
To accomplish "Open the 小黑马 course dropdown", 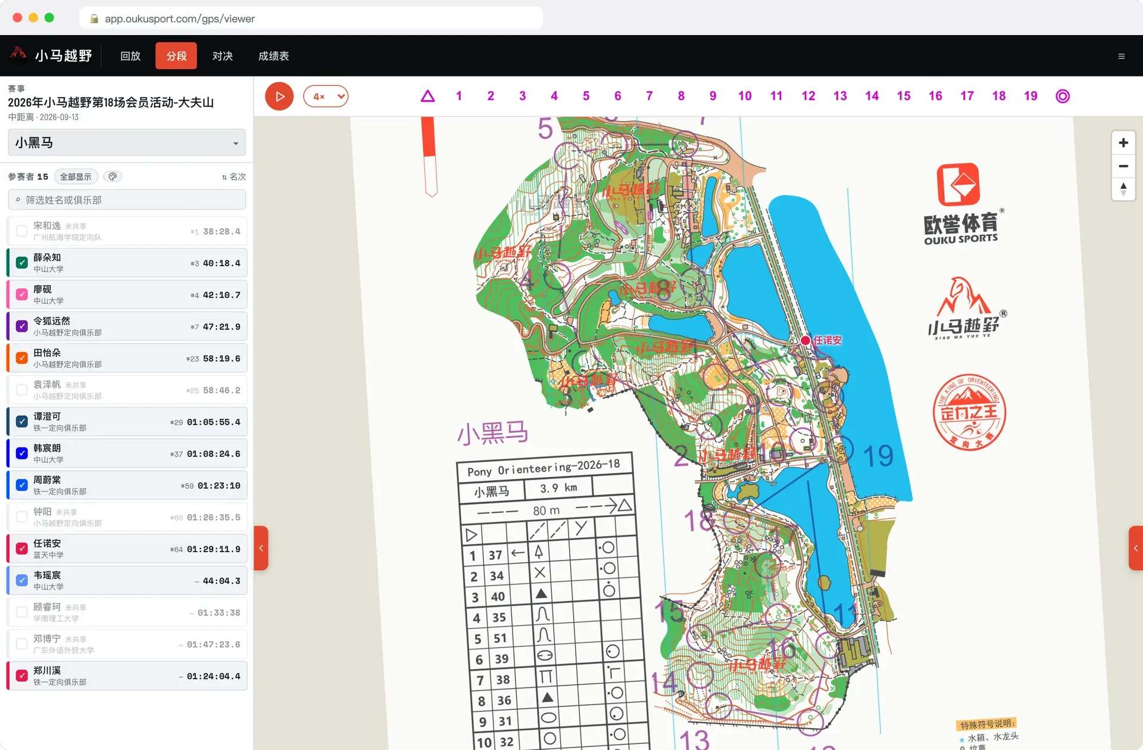I will (127, 143).
